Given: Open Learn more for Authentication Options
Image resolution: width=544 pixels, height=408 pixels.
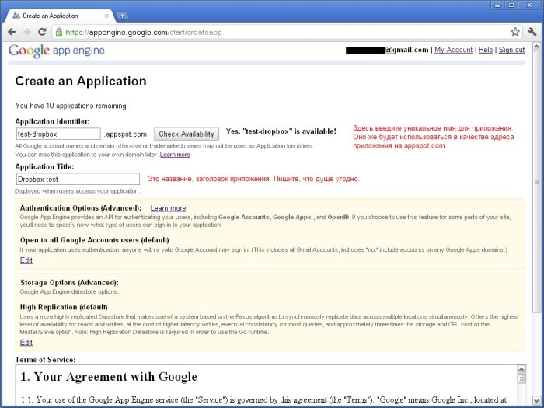Looking at the screenshot, I should pos(168,208).
